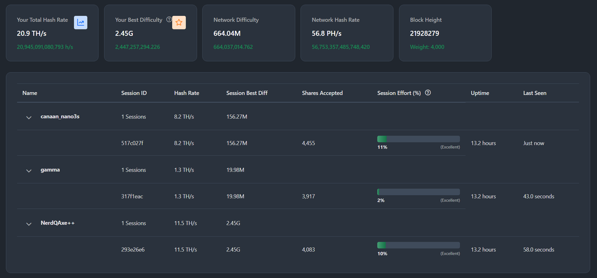Click the gamma worker name

click(x=51, y=170)
